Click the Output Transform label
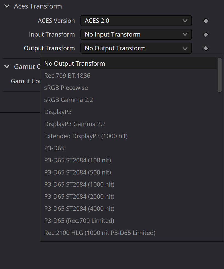 click(49, 48)
